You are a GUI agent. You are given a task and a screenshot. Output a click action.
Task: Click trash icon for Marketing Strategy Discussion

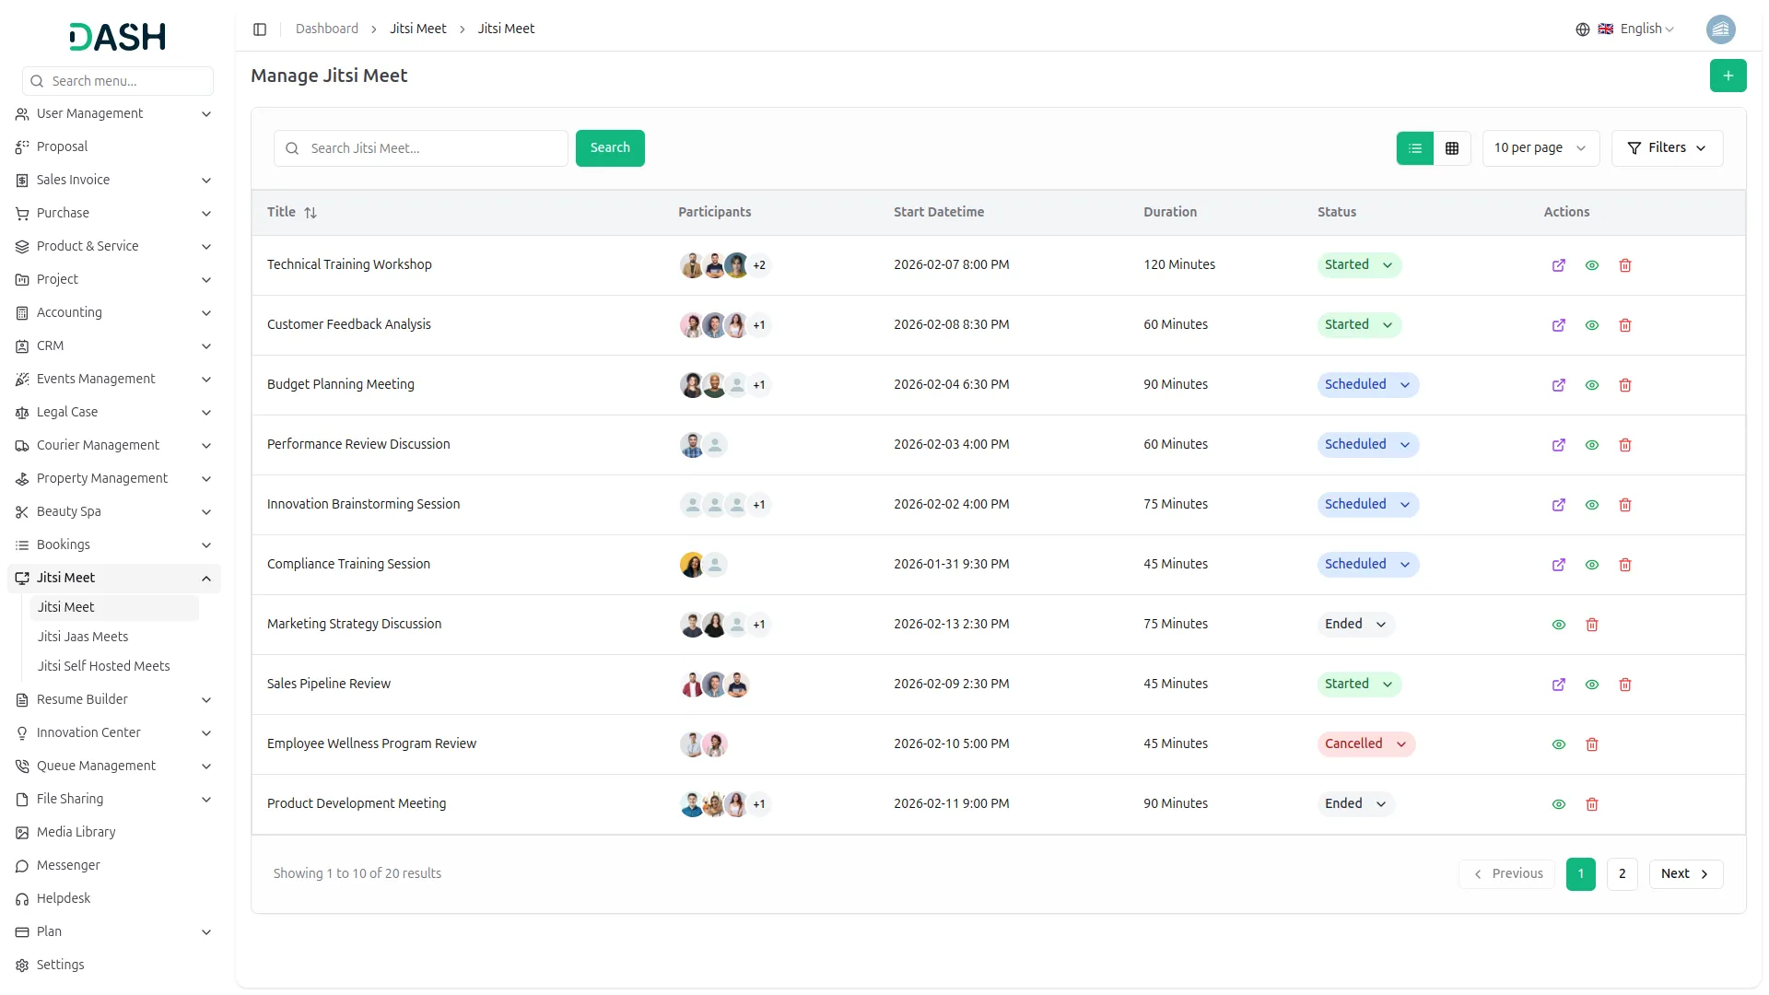(x=1591, y=625)
